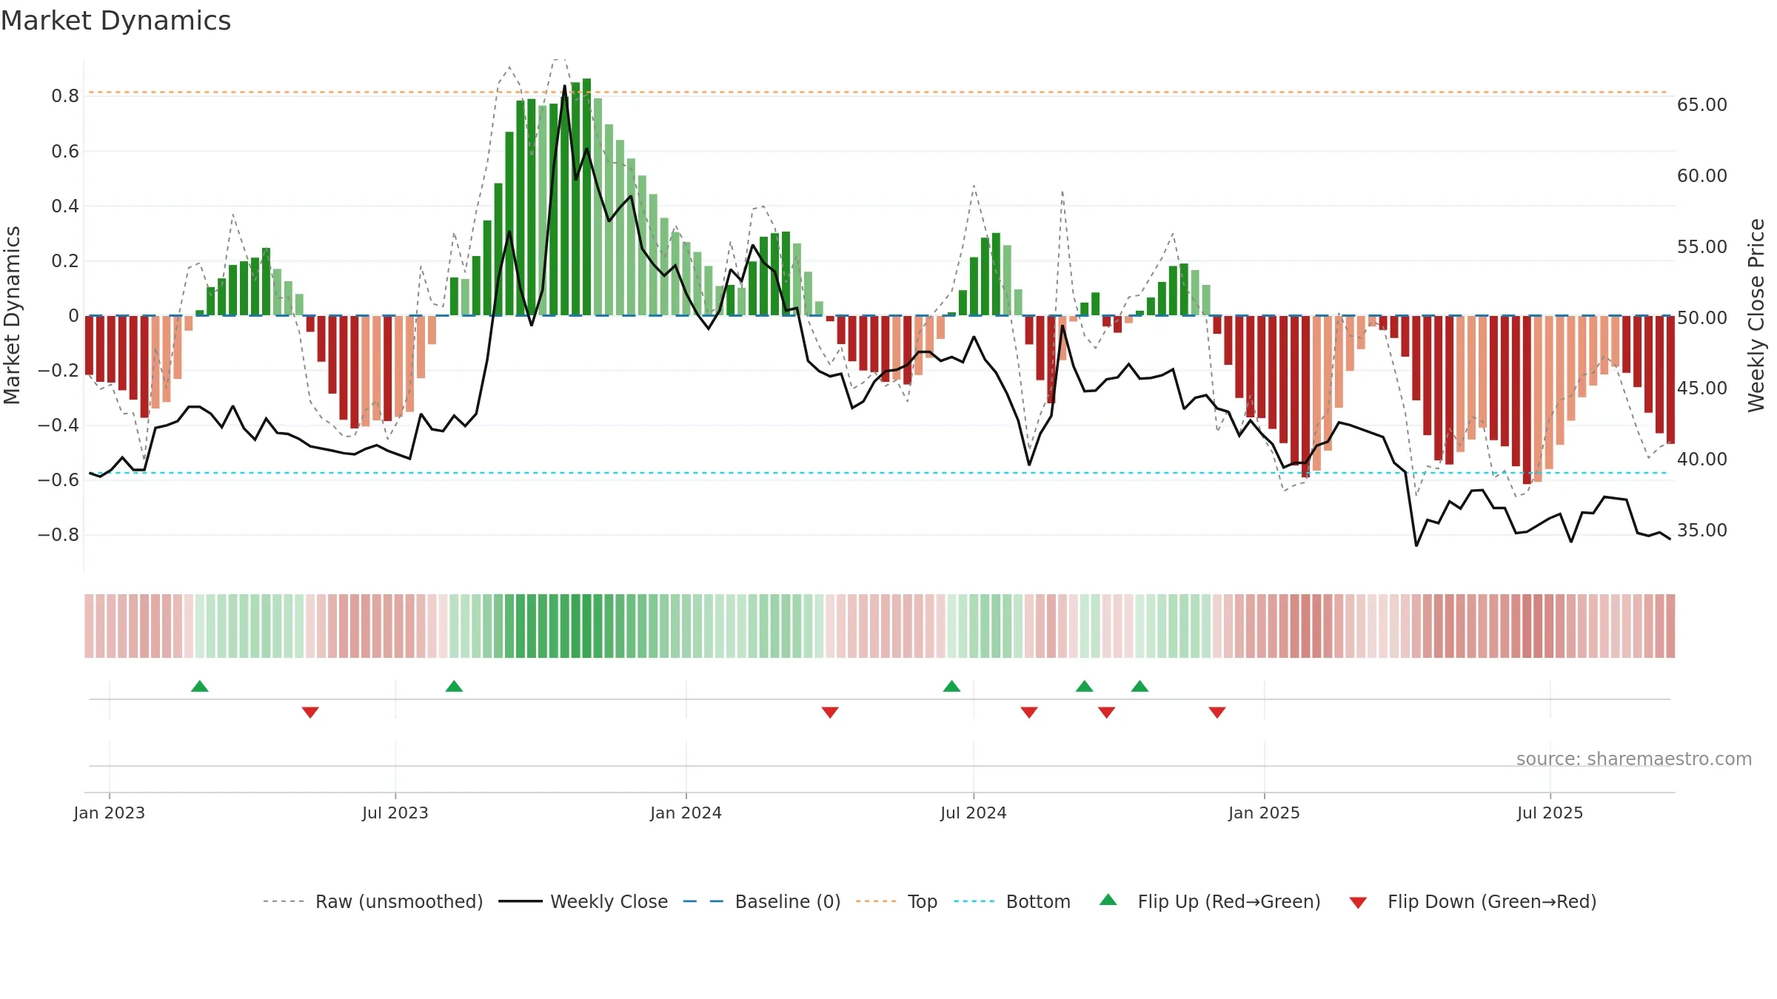Select the red flip-down marker near May 2023
Viewport: 1777px width, 999px height.
pos(310,712)
